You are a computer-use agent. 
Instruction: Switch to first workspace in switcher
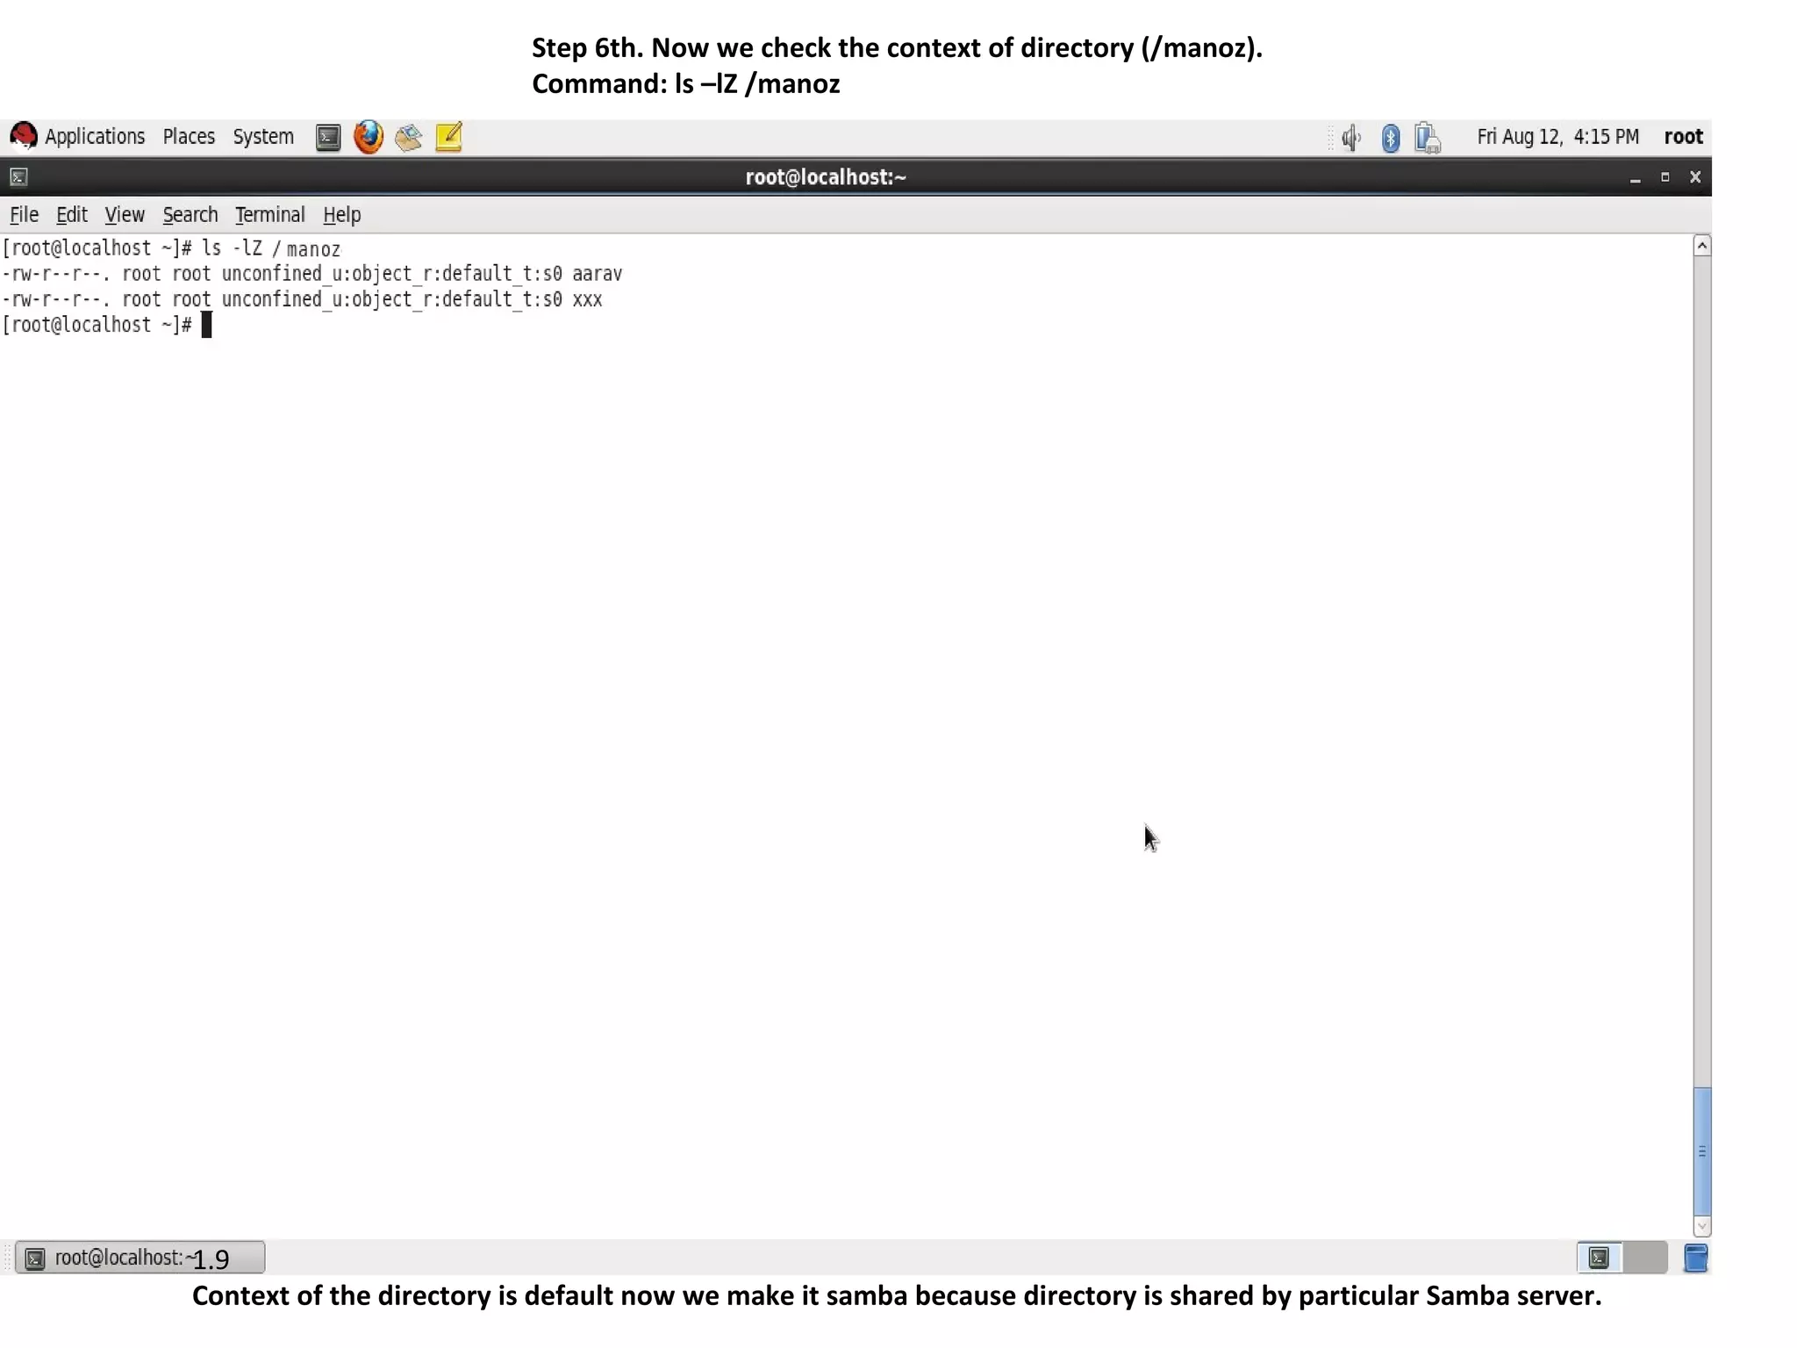coord(1599,1258)
